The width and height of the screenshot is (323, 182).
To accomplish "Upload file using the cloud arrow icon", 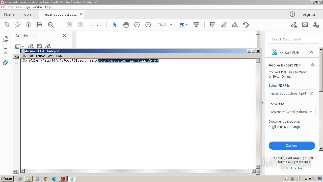I will 29,25.
